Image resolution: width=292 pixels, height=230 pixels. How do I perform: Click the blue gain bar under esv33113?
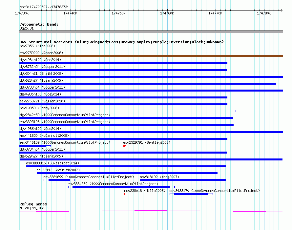tap(127, 173)
